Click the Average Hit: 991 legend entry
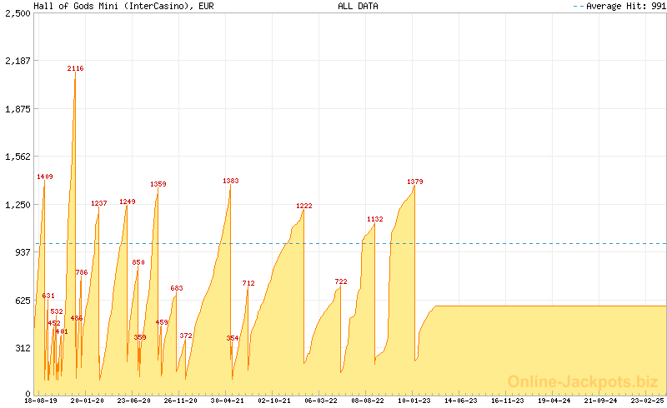Screen dimensions: 667x408 click(x=620, y=6)
